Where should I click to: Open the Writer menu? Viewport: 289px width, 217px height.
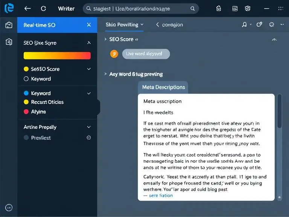pos(66,9)
